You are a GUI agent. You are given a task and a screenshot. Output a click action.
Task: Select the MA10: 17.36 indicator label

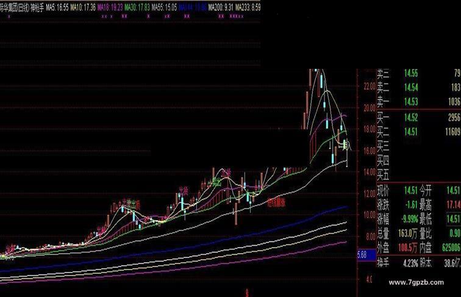pyautogui.click(x=83, y=7)
